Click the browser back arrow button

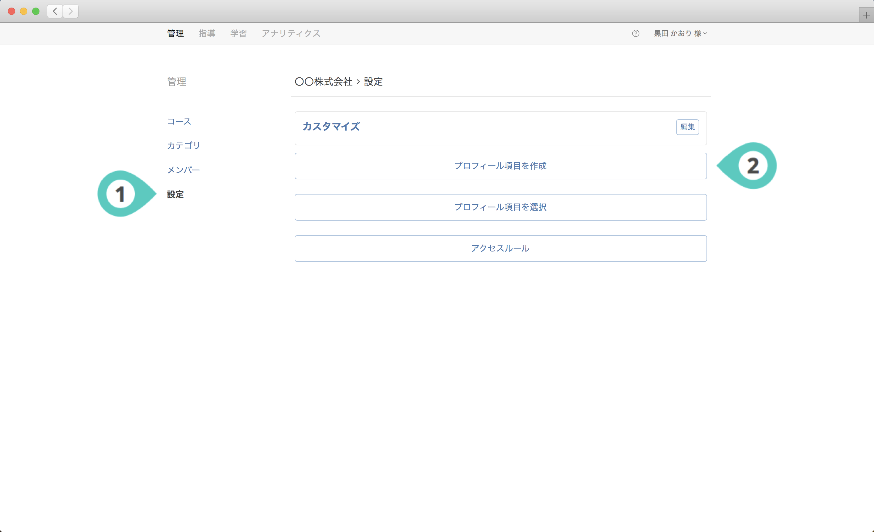click(x=55, y=11)
